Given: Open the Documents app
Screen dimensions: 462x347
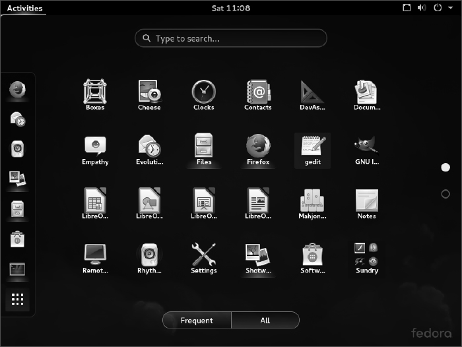Looking at the screenshot, I should coord(367,94).
